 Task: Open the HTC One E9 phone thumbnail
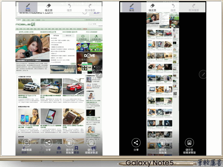[x=51, y=117]
